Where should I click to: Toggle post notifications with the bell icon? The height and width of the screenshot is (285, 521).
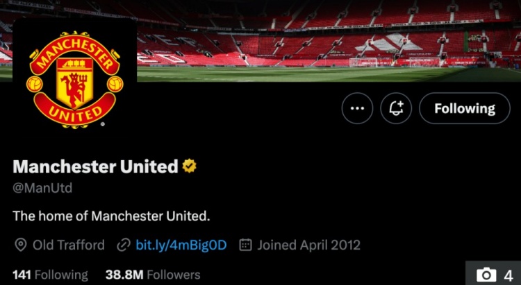tap(397, 108)
